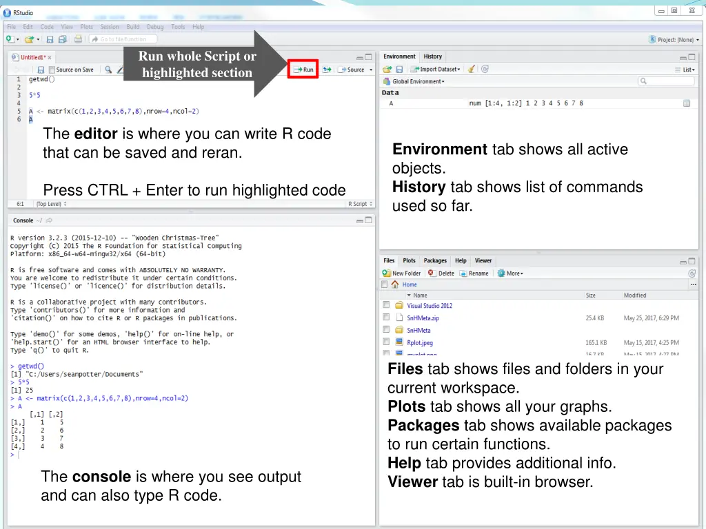Open the recent files dropdown arrow
Screen dimensions: 706x529
pyautogui.click(x=38, y=39)
